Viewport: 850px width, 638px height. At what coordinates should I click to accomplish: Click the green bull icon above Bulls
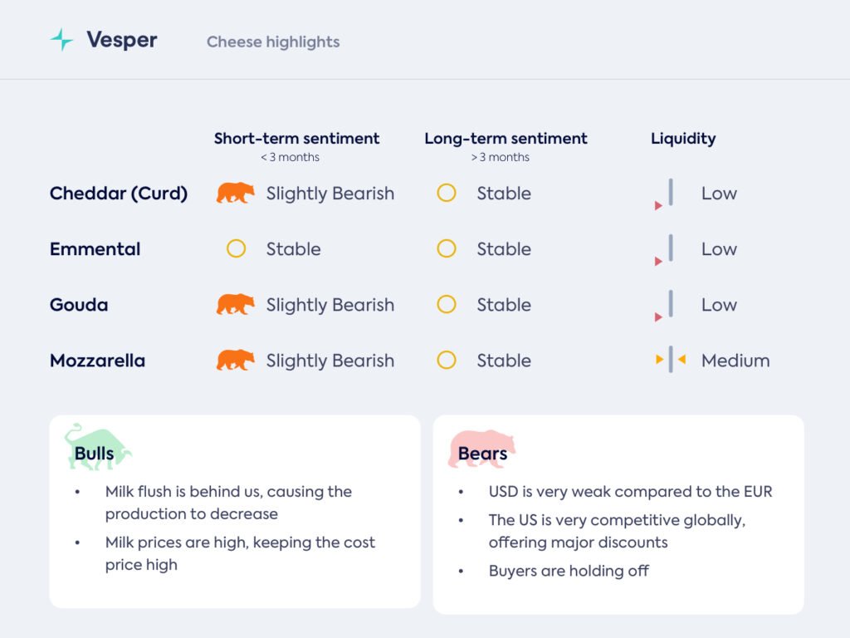[x=98, y=446]
